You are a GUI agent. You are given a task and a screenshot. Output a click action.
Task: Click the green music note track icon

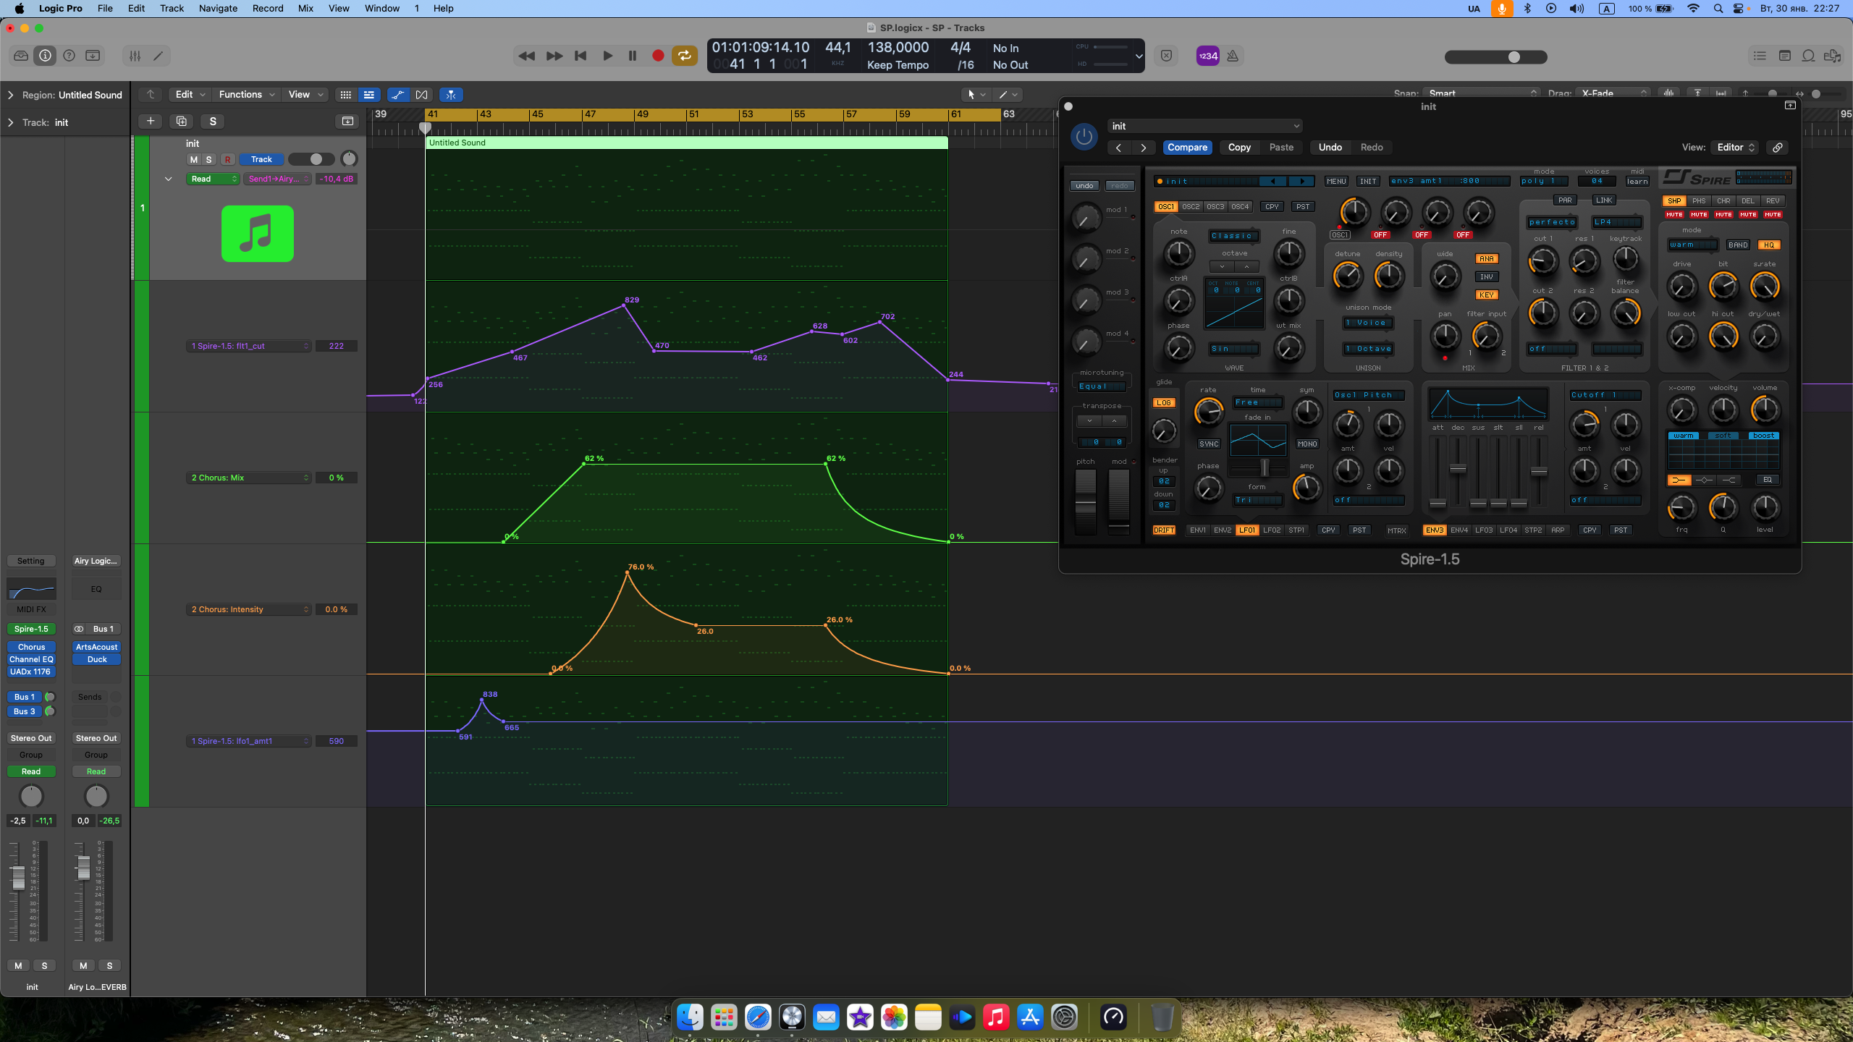[x=258, y=234]
